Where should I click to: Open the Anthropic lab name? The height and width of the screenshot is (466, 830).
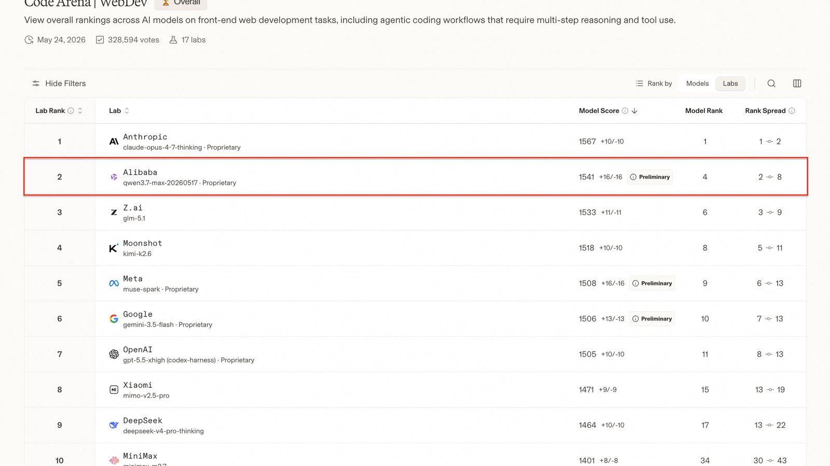[145, 137]
